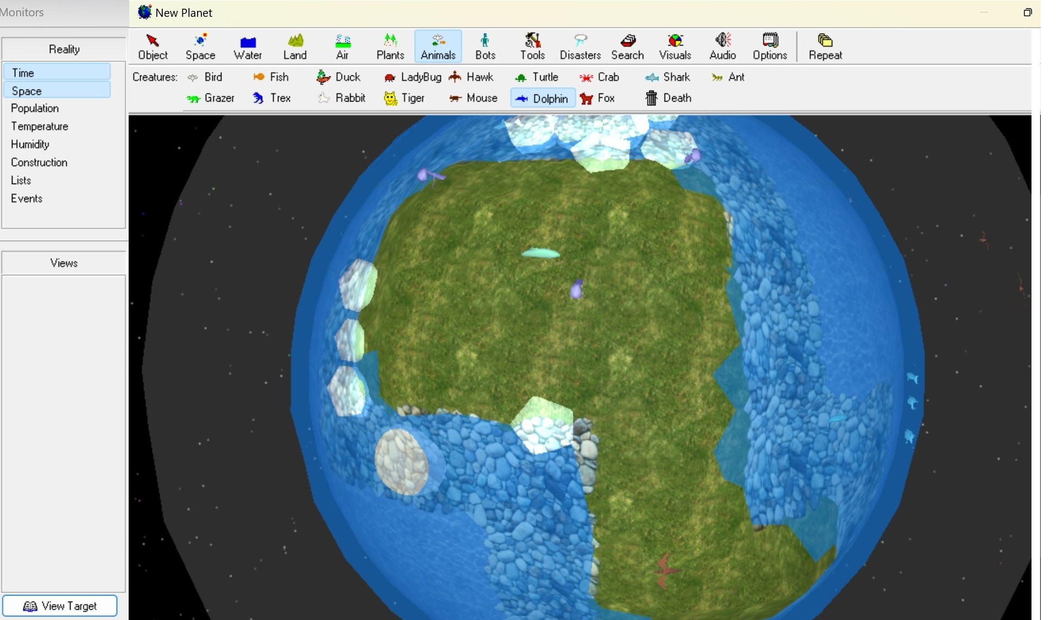Choose the Fox creature

597,98
